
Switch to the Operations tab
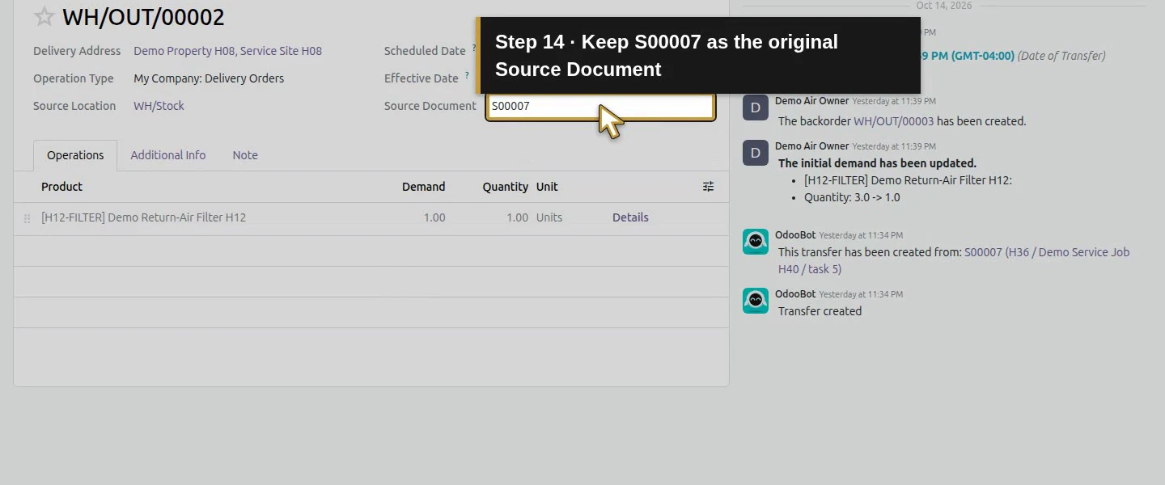pyautogui.click(x=75, y=155)
